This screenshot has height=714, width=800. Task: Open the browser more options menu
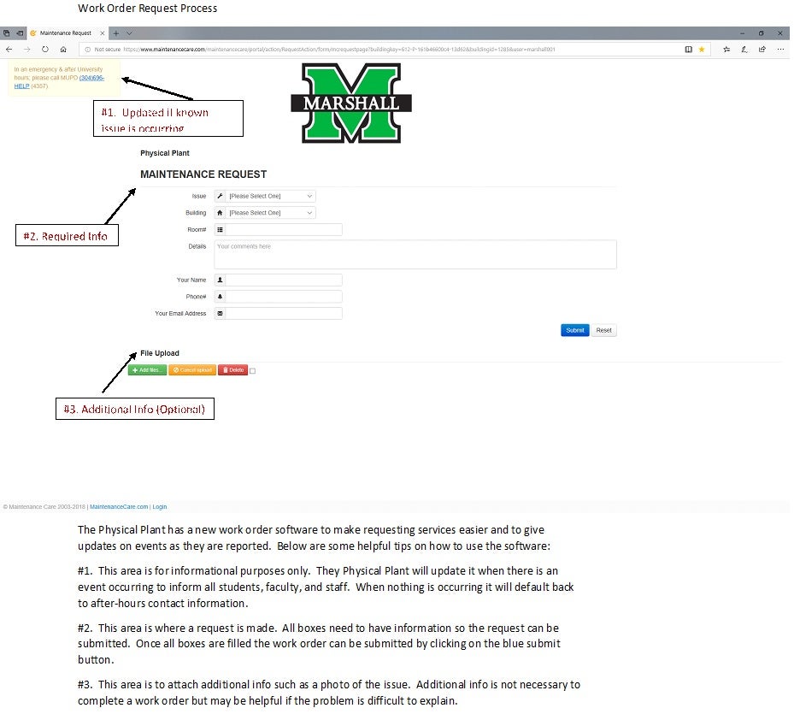pyautogui.click(x=780, y=50)
